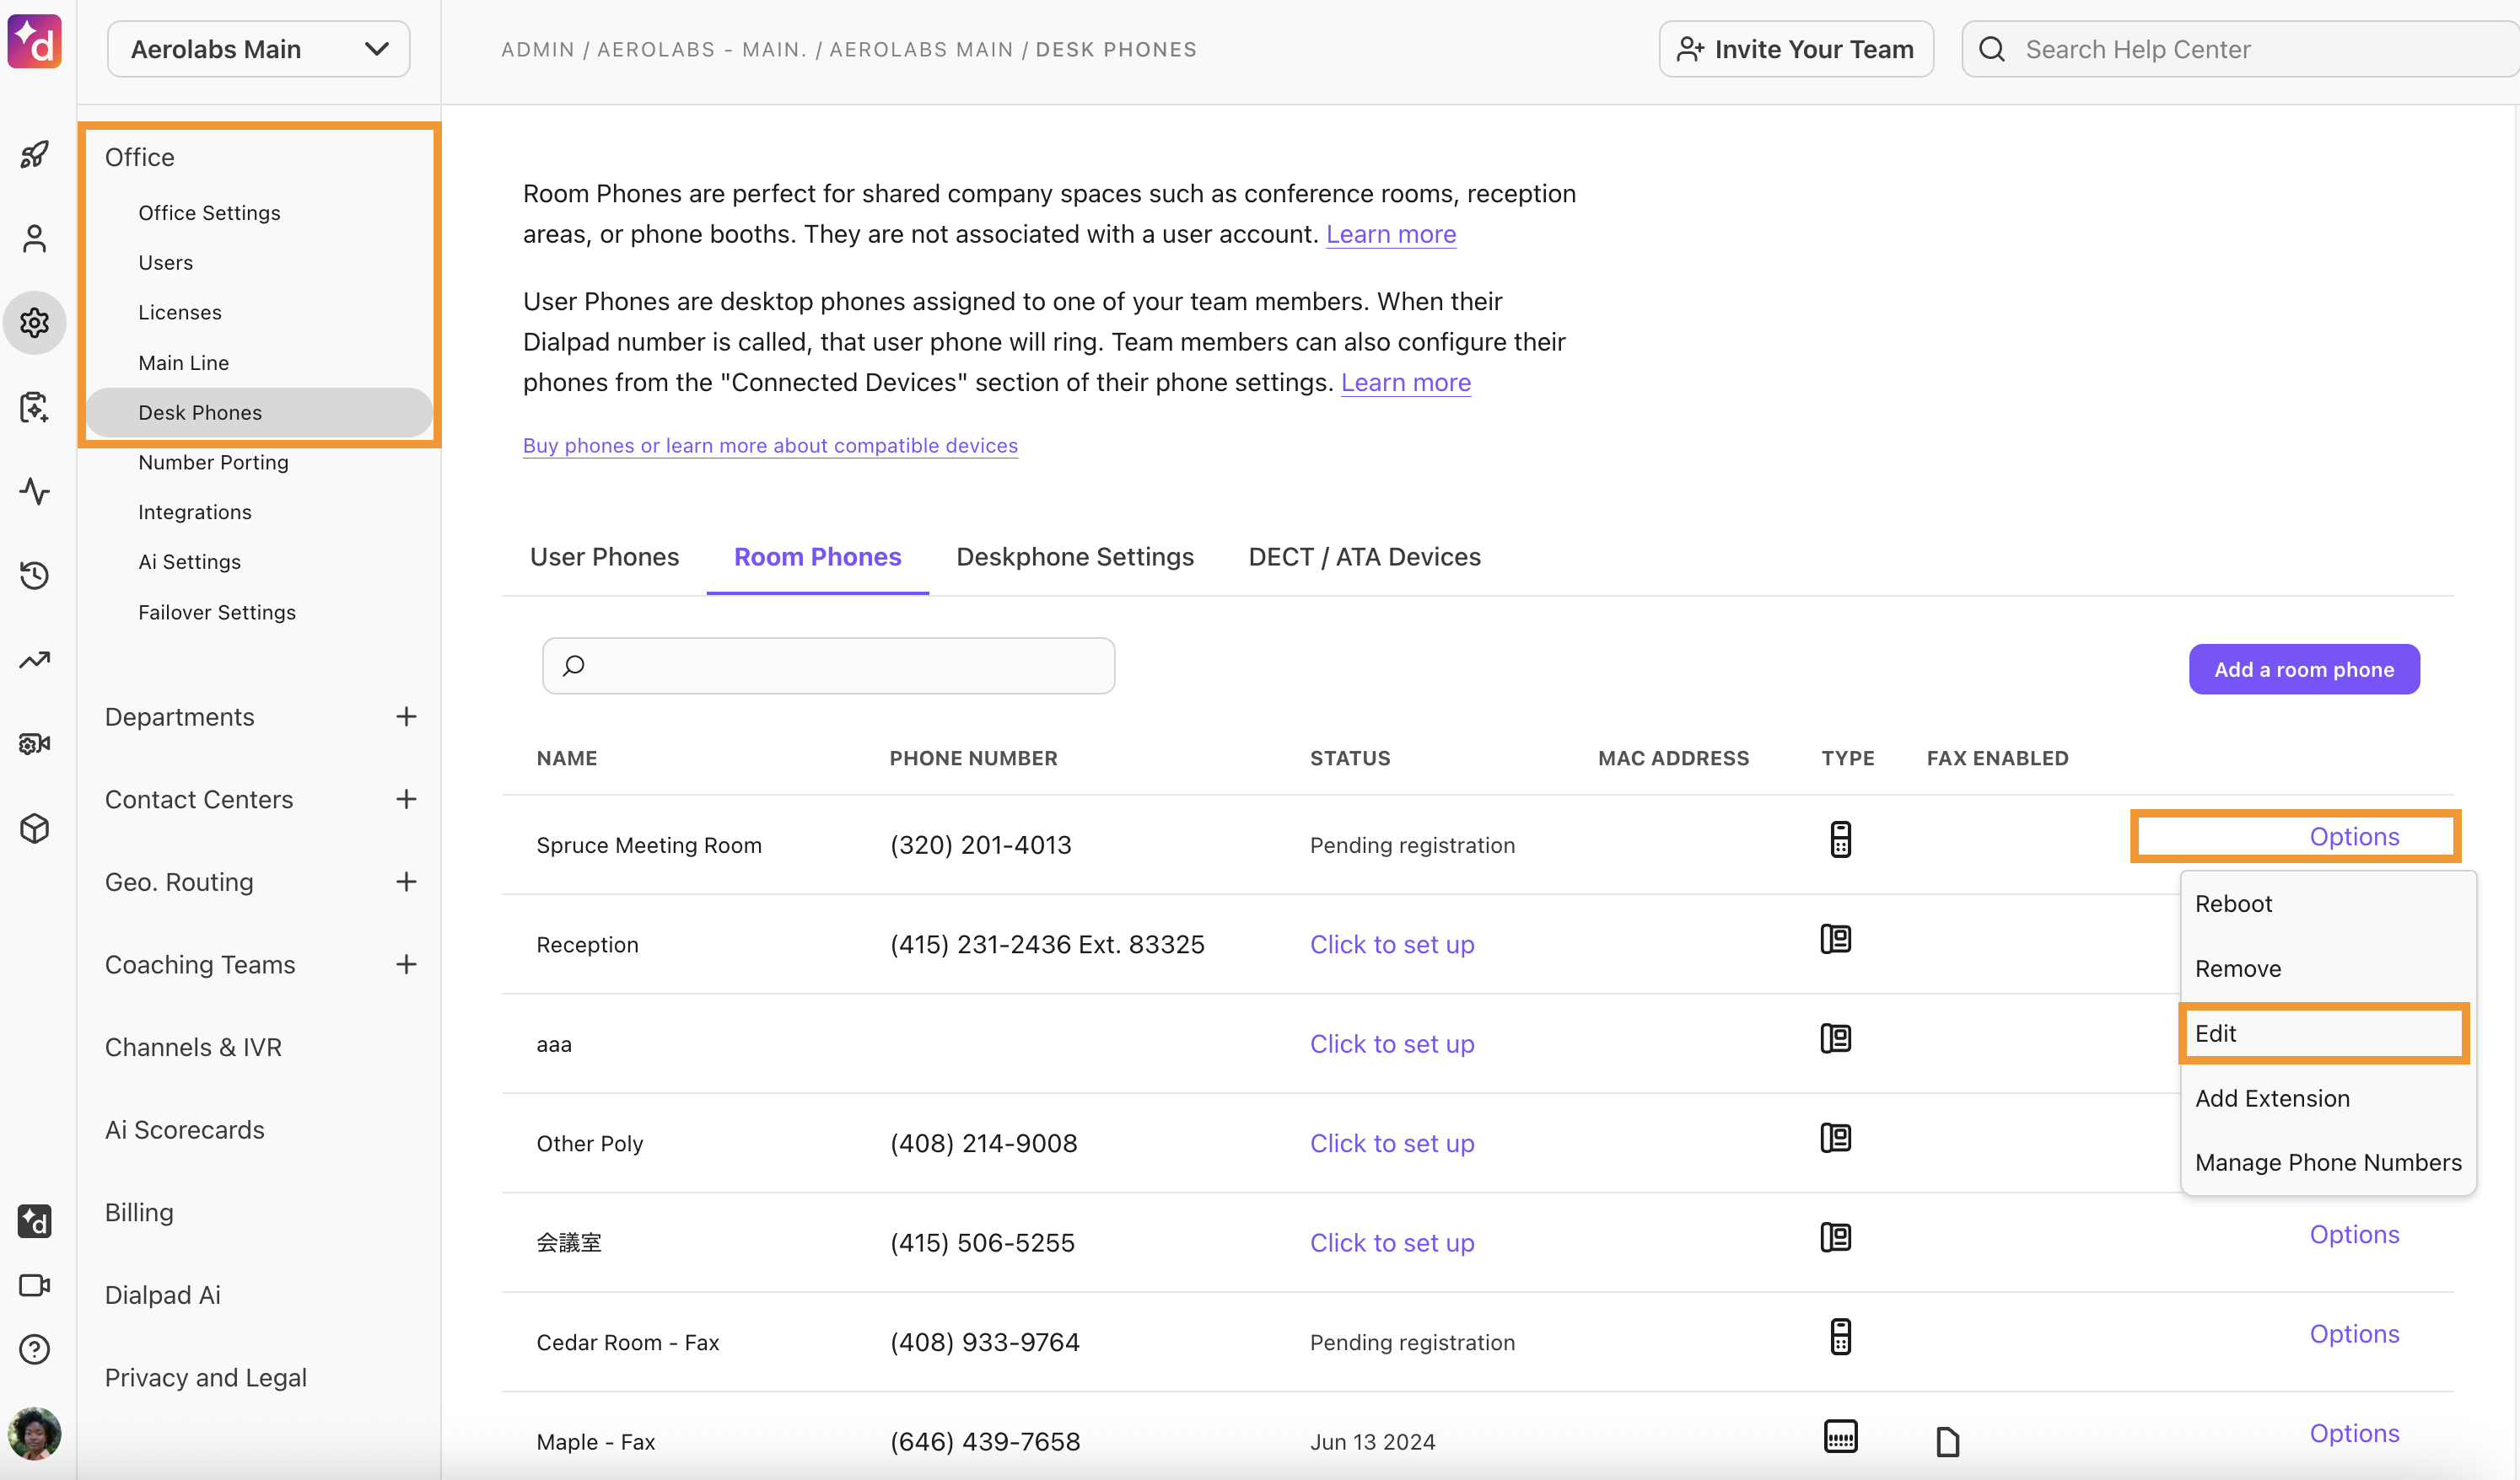Open the camera settings icon in sidebar
The height and width of the screenshot is (1480, 2520).
pyautogui.click(x=35, y=743)
